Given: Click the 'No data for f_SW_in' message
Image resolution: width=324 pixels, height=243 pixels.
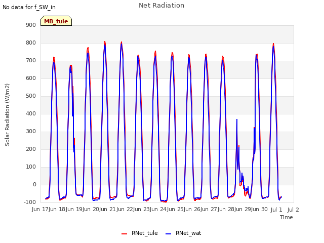Looking at the screenshot, I should [29, 7].
